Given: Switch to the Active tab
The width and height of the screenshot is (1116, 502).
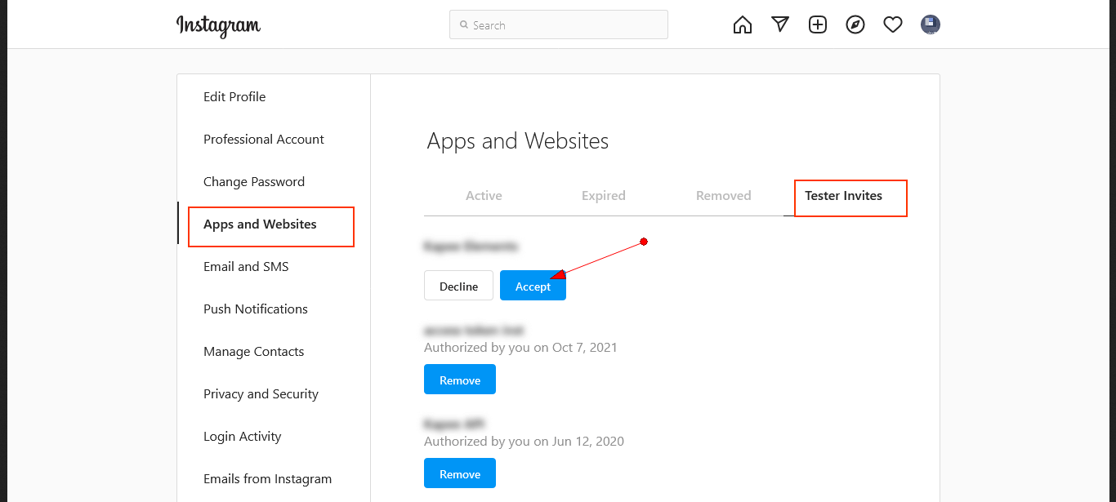Looking at the screenshot, I should click(484, 196).
